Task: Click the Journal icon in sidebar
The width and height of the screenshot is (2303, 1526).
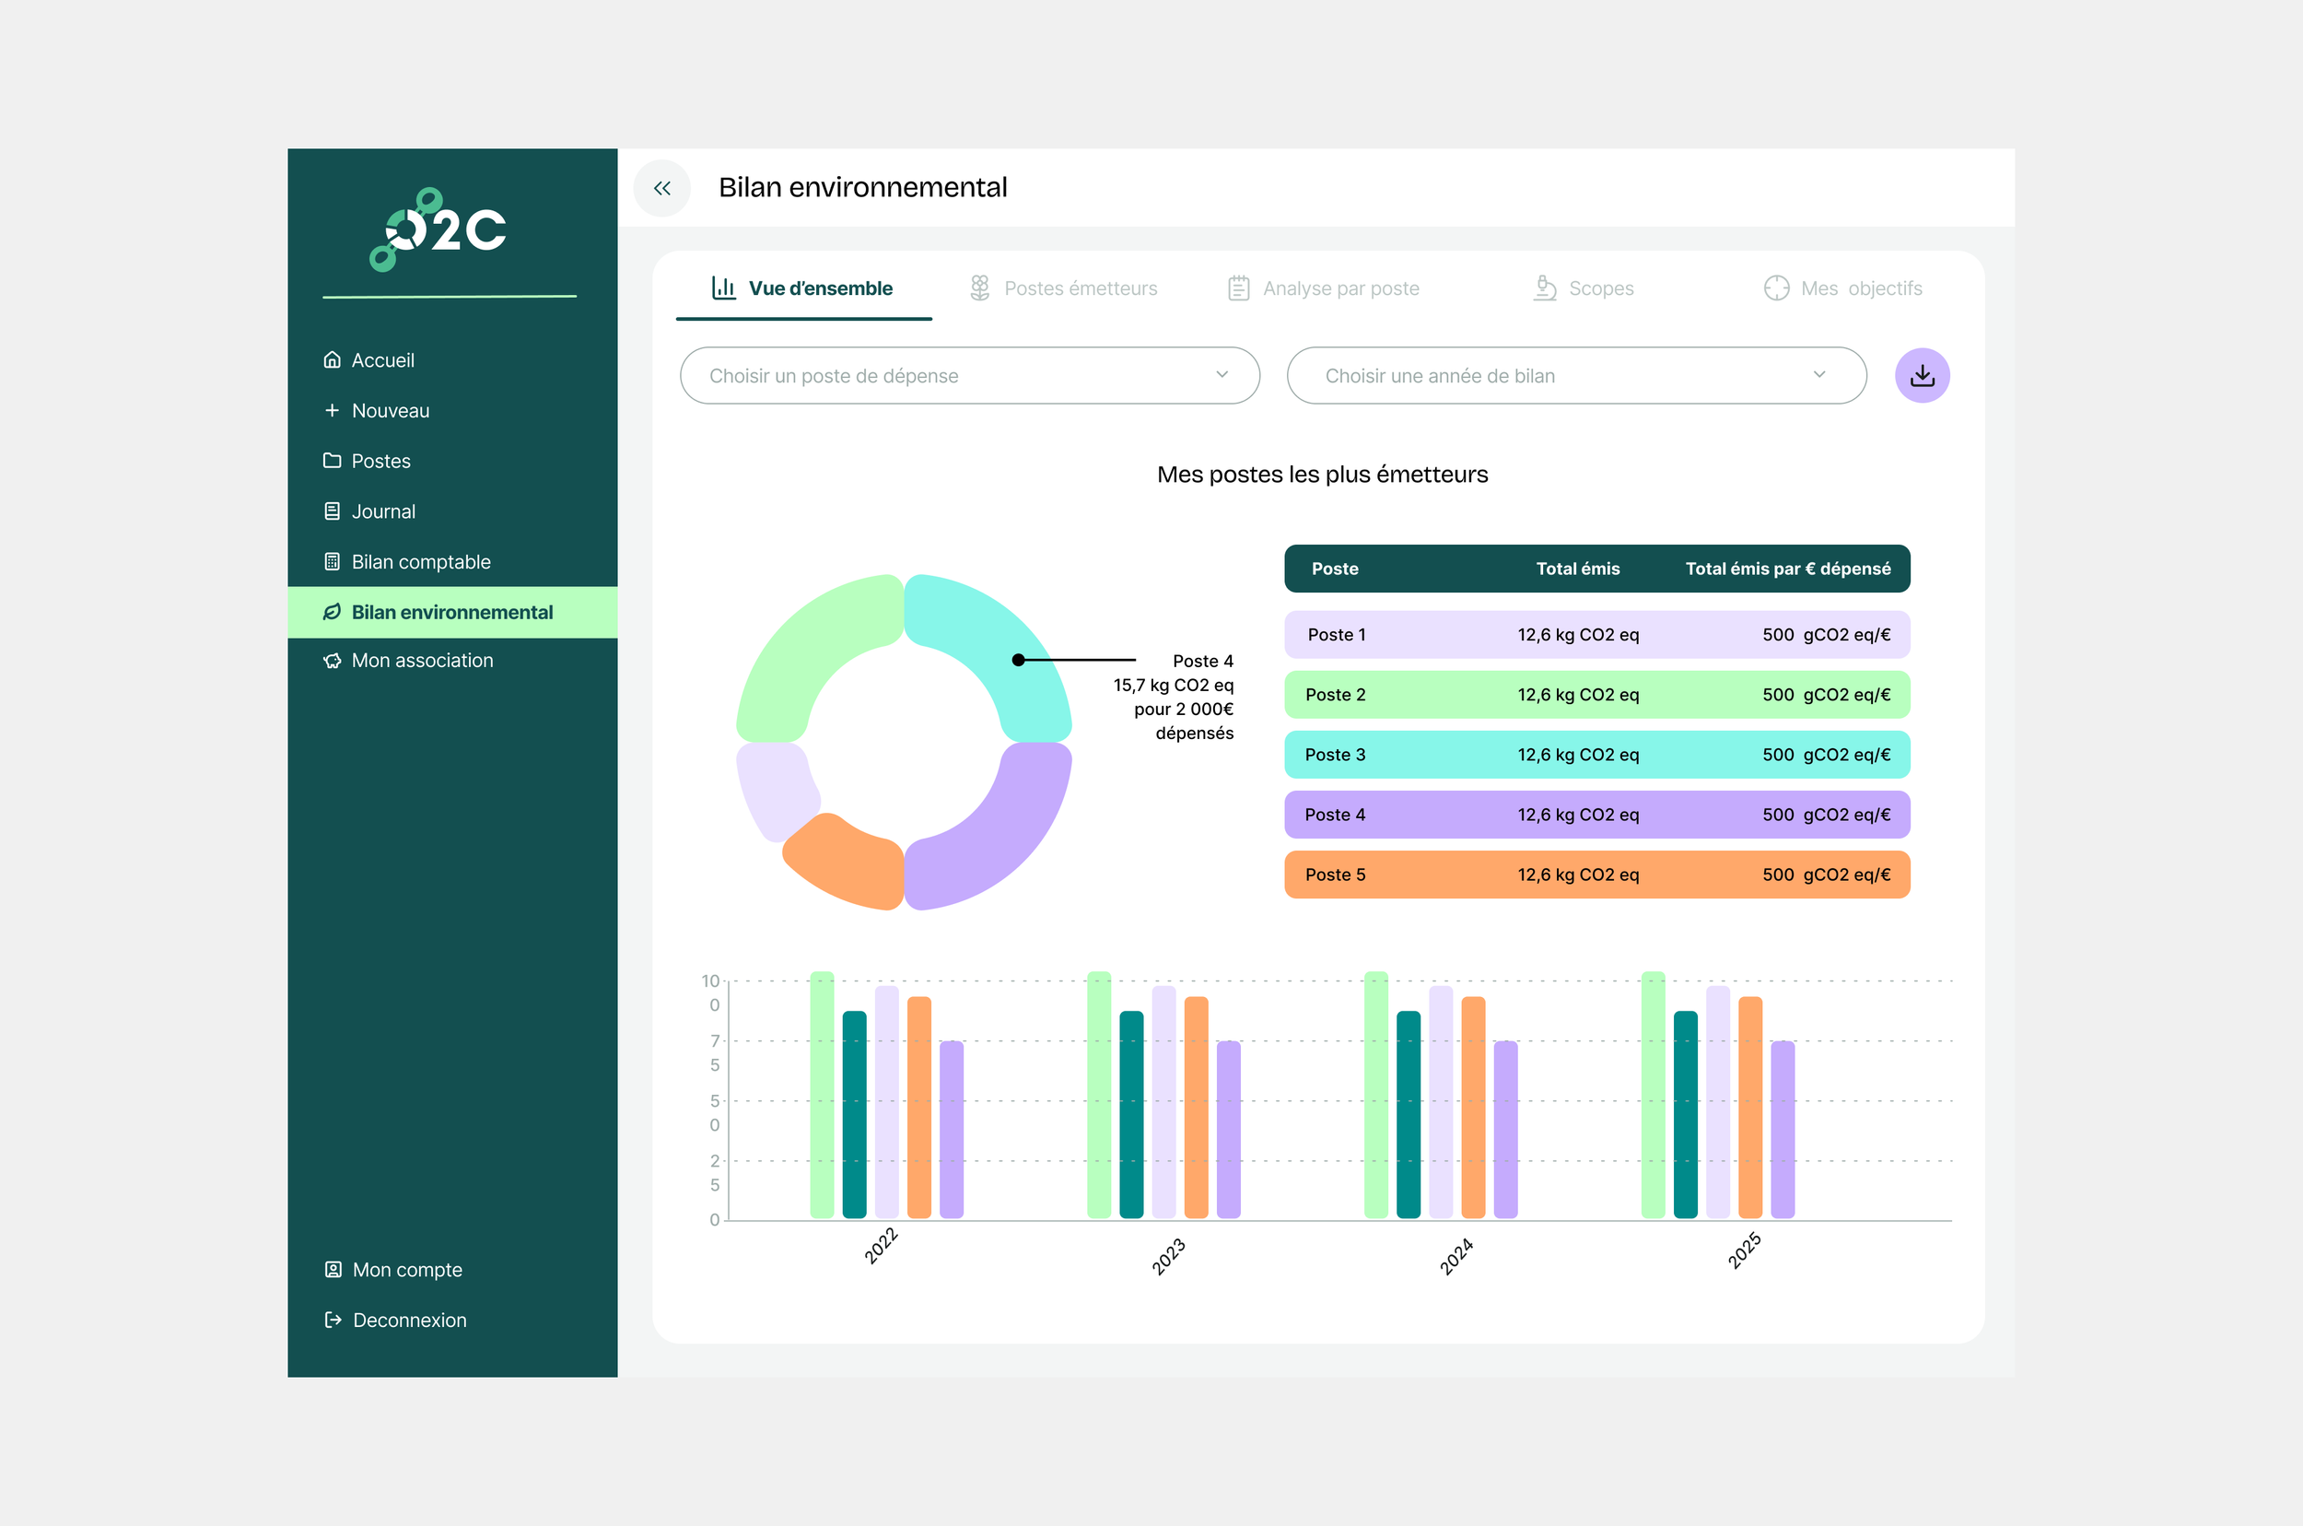Action: (x=332, y=511)
